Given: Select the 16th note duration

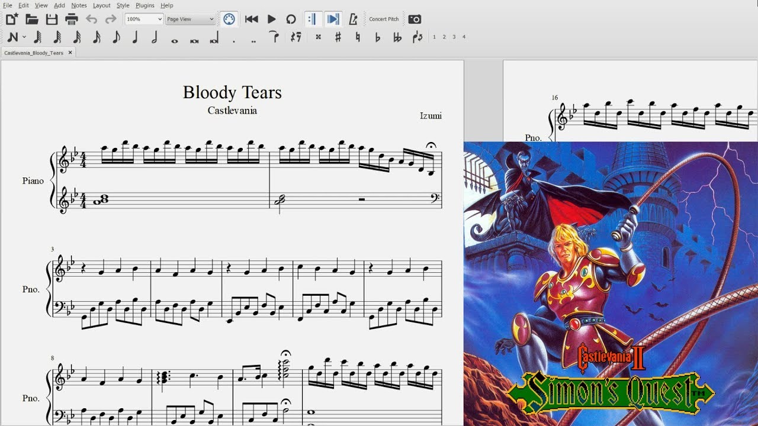Looking at the screenshot, I should pyautogui.click(x=97, y=37).
